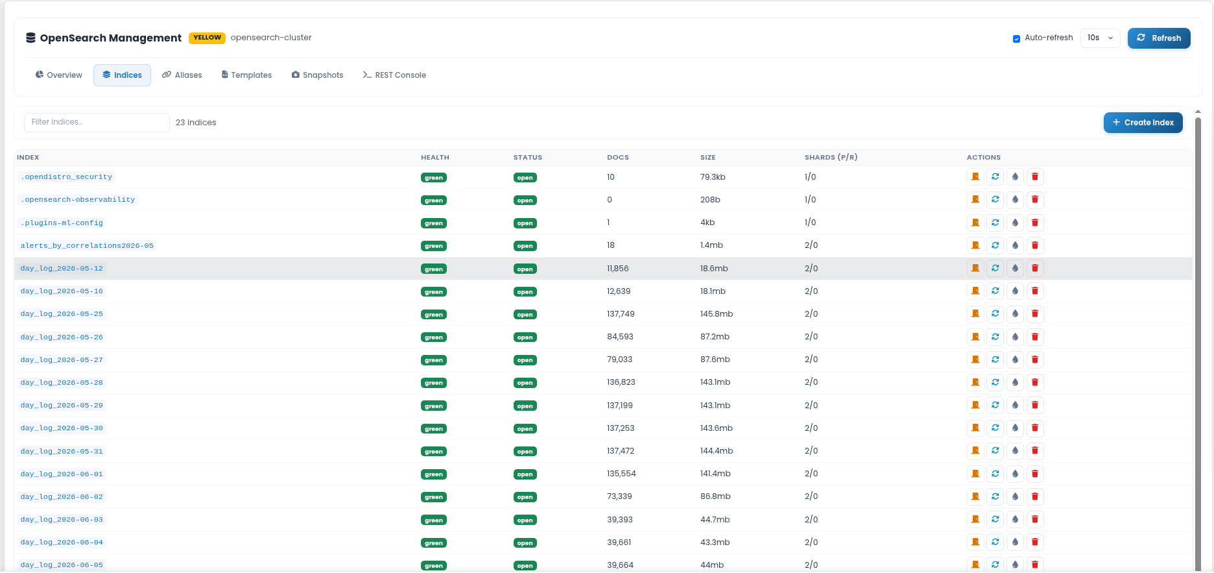The image size is (1214, 573).
Task: Click the orange close-index door icon for .opendistro_security
Action: [975, 177]
